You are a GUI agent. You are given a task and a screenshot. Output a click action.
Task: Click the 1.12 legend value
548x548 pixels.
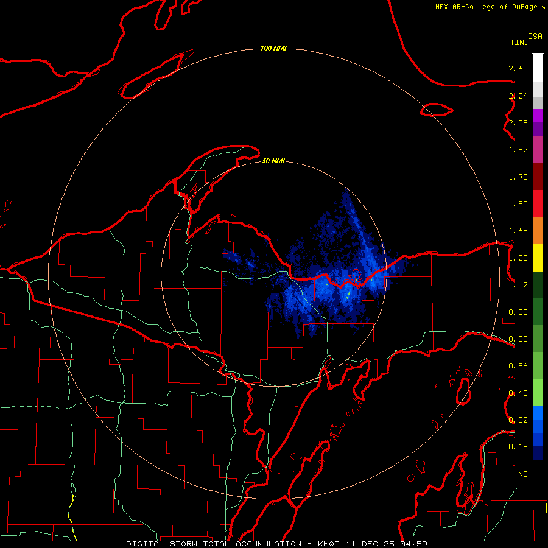pyautogui.click(x=518, y=285)
